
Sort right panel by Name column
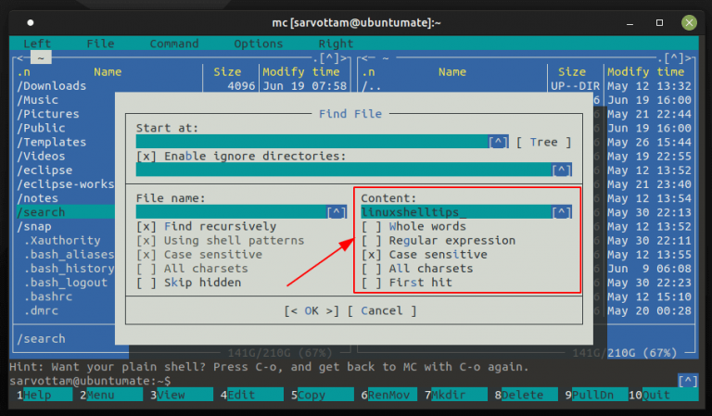pos(451,71)
